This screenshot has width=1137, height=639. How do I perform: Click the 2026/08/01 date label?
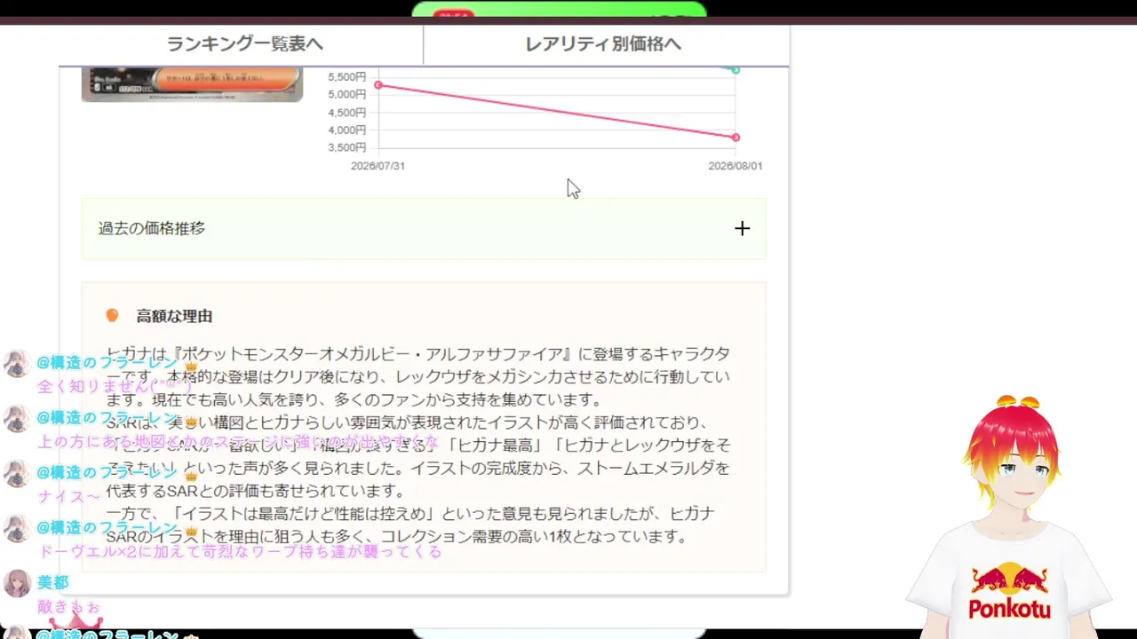click(735, 166)
